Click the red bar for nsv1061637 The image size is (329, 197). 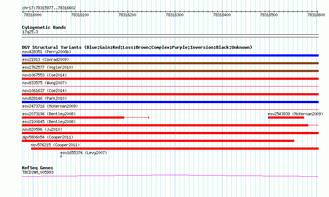(x=170, y=94)
